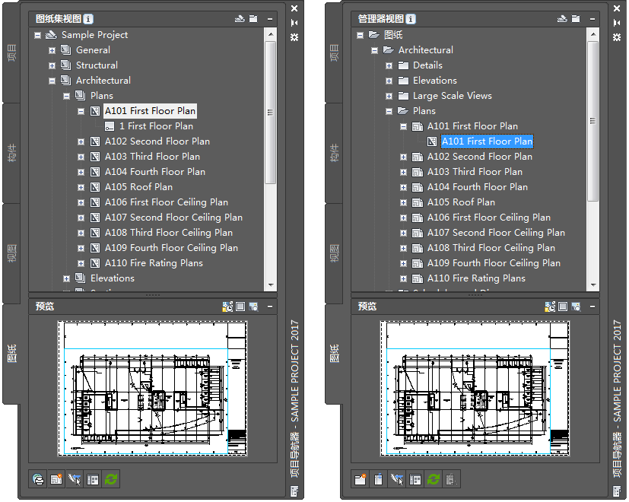This screenshot has height=502, width=629.
Task: Expand the A109 Fourth Floor Ceiling Plan node in 管理器视图
Action: pyautogui.click(x=404, y=264)
